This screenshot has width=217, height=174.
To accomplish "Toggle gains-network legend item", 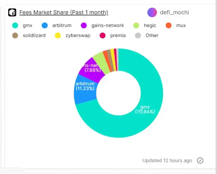I will click(x=102, y=26).
